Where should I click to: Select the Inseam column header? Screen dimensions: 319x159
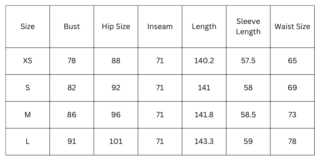160,27
